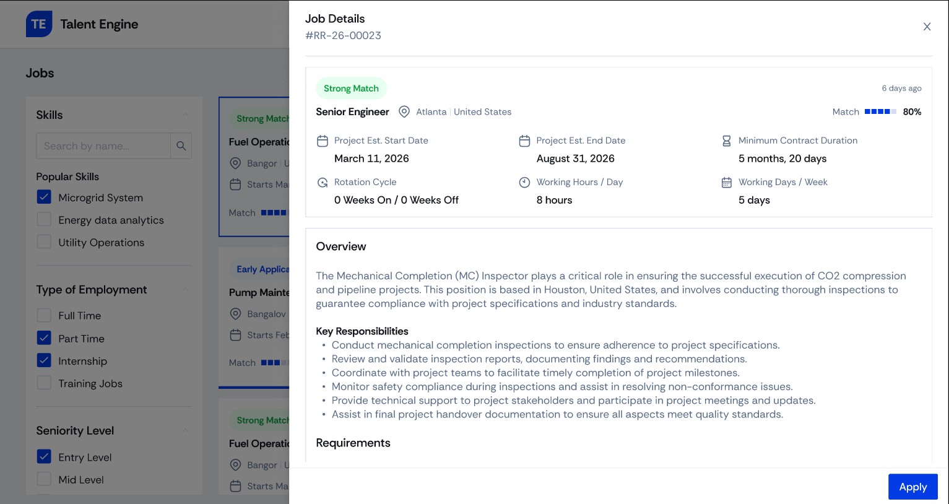Screen dimensions: 949x504
Task: Open the Pump Mainte job card title
Action: pos(259,292)
